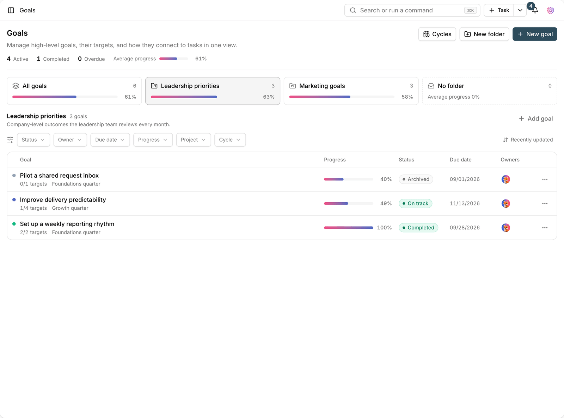This screenshot has height=418, width=564.
Task: Click the filter settings sliders icon
Action: tap(10, 140)
